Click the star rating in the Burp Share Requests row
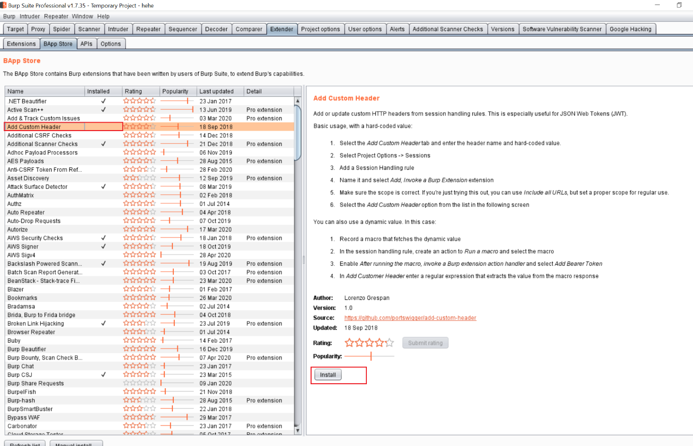693x446 pixels. tap(140, 383)
